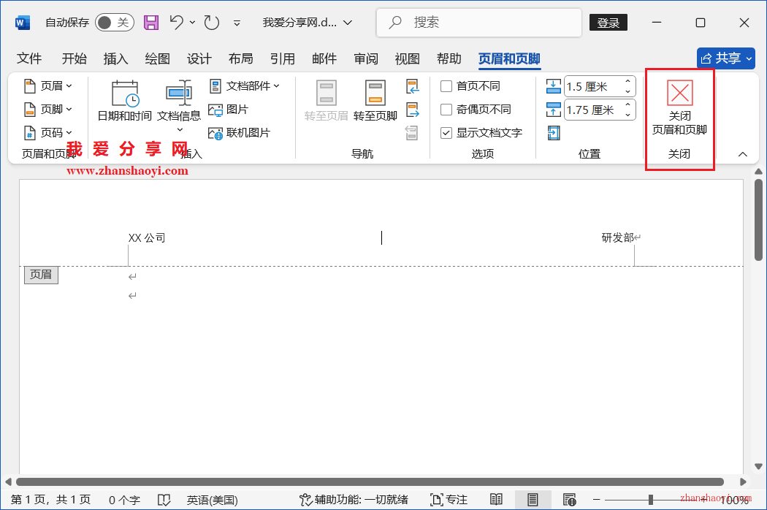Click the 英语(美国) language indicator
This screenshot has height=510, width=767.
pyautogui.click(x=213, y=500)
